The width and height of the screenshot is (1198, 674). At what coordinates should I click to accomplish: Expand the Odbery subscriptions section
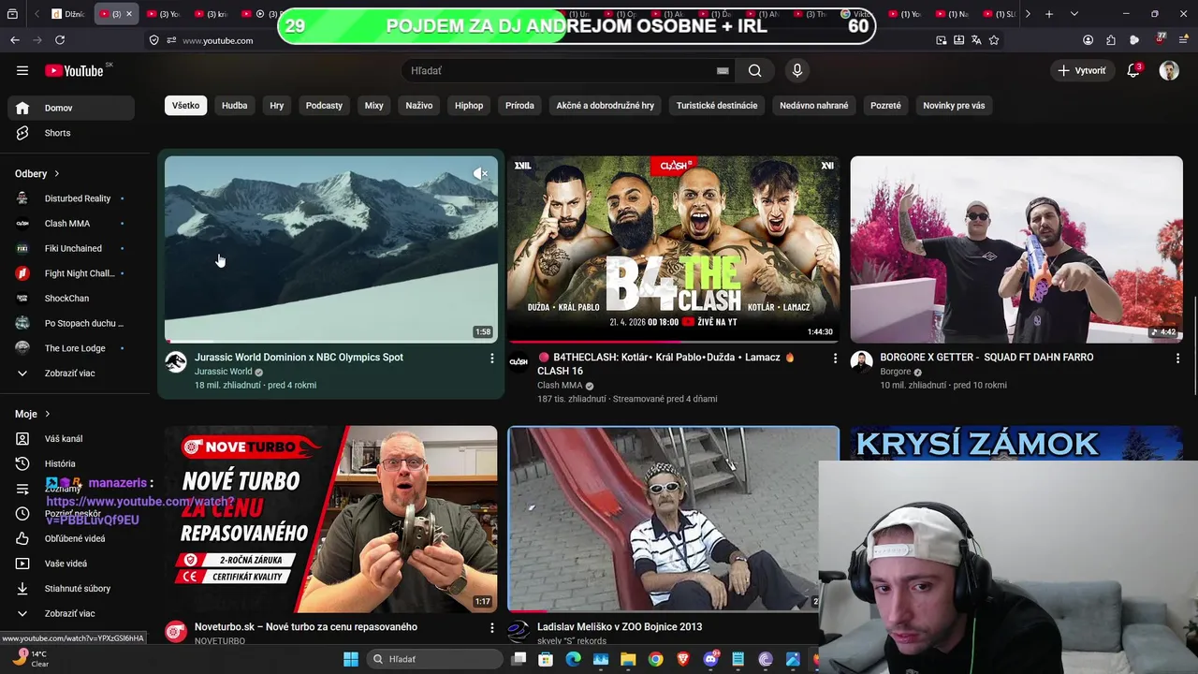pos(37,173)
